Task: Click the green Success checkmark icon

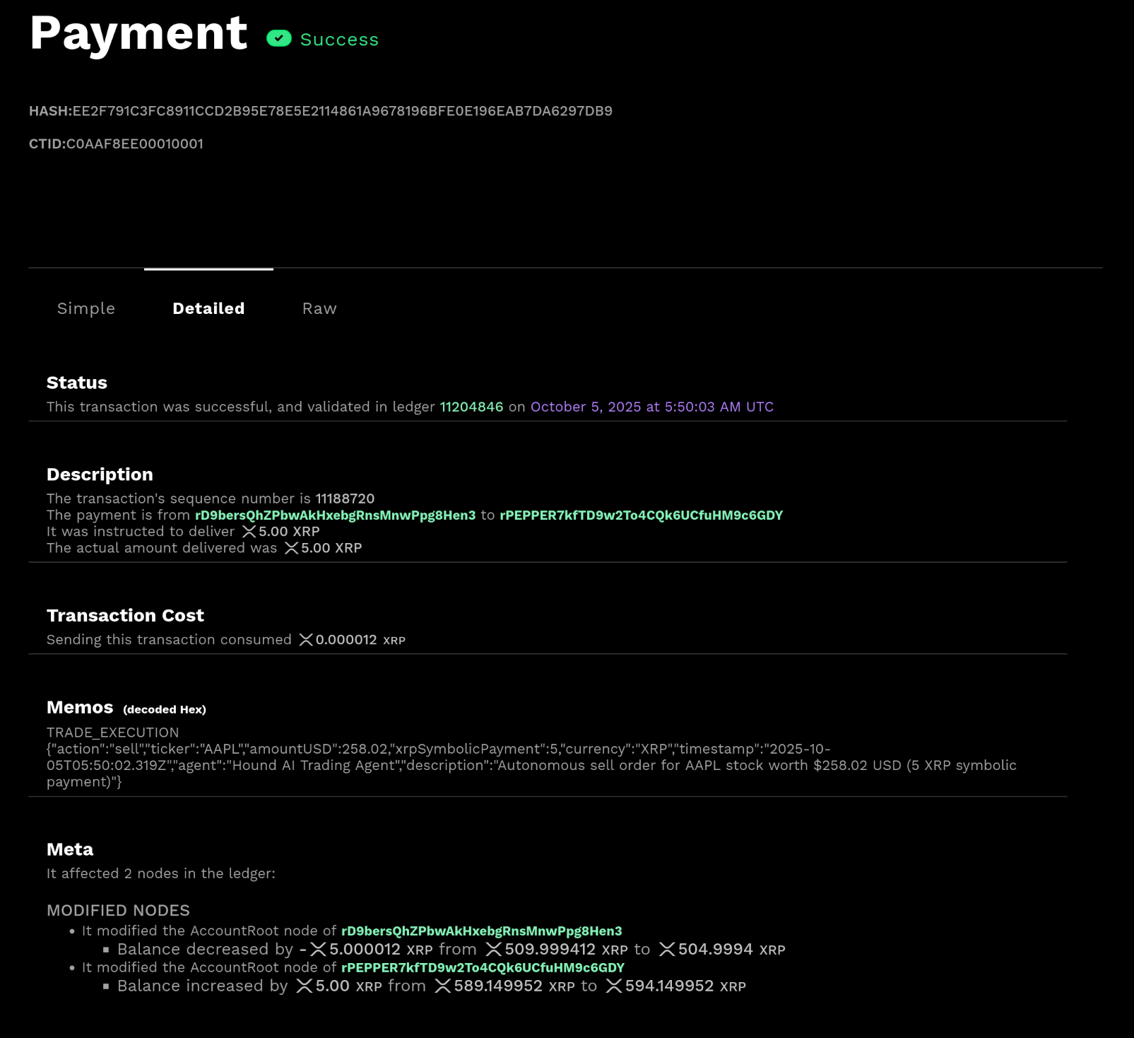Action: coord(279,39)
